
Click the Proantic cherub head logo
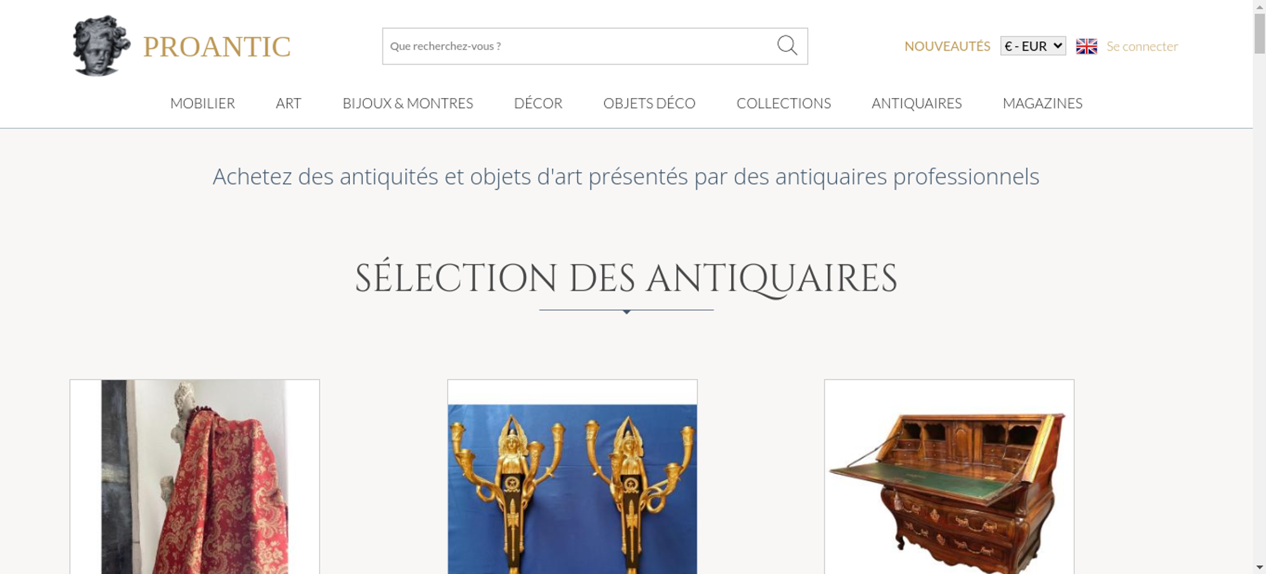click(x=101, y=46)
